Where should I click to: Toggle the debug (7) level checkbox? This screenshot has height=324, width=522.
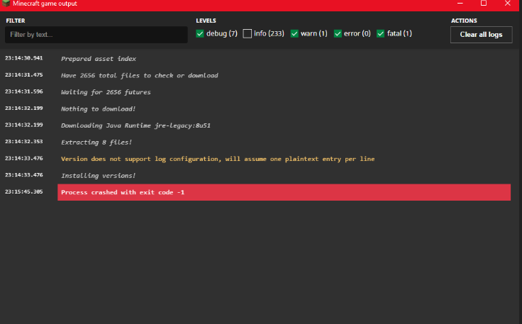point(200,33)
